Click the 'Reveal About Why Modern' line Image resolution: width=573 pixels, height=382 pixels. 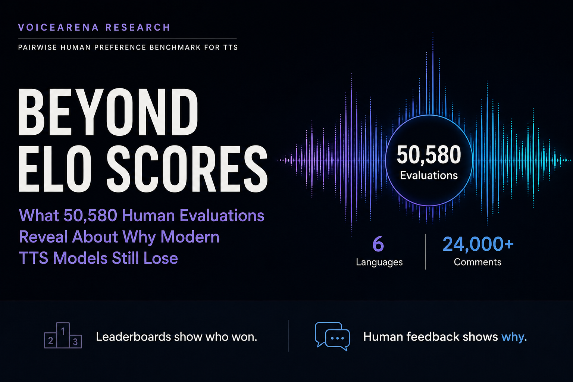tap(119, 237)
